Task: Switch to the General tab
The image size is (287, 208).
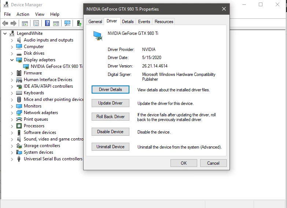Action: point(95,22)
